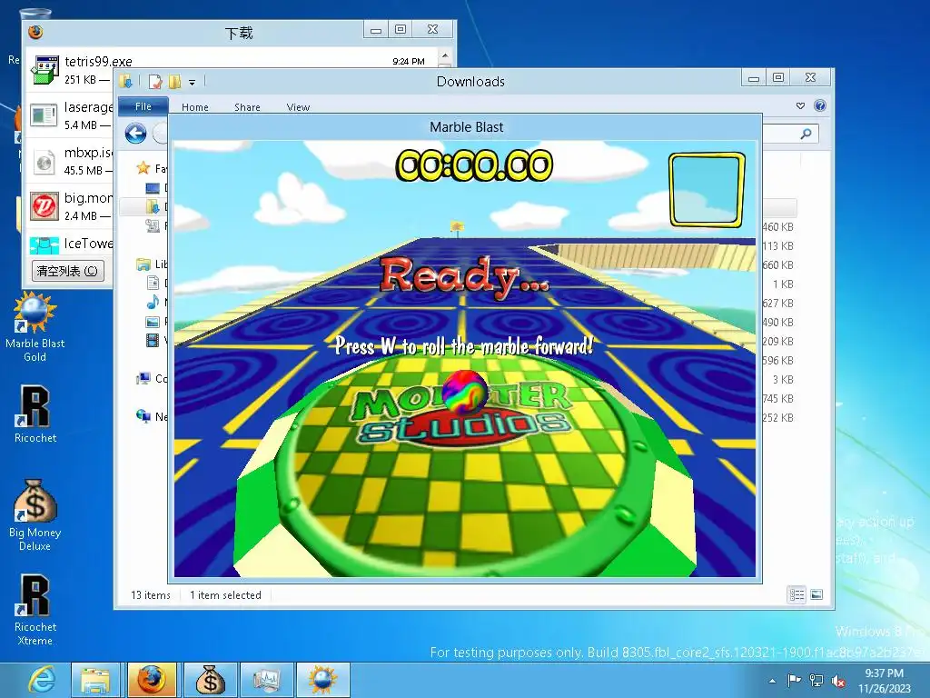Open Action Center flag icon
The width and height of the screenshot is (930, 698).
click(794, 680)
